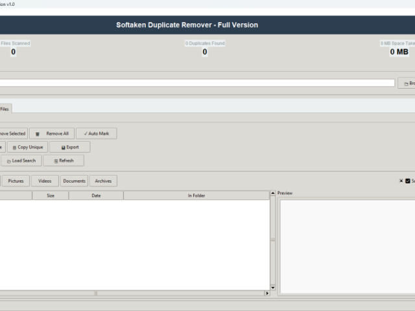Click the vertical scrollbar up arrow
The height and width of the screenshot is (311, 415).
coord(272,193)
